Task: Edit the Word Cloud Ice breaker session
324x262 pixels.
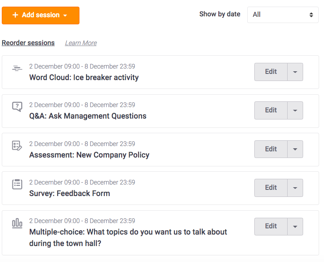Action: click(271, 72)
